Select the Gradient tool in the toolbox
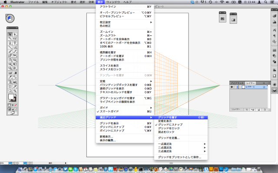The image size is (278, 173). (15, 73)
